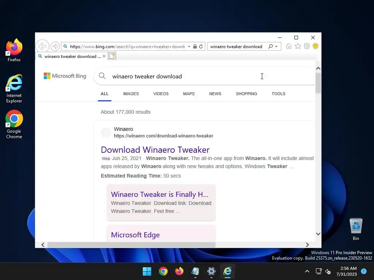Open IE Tools gear icon
The width and height of the screenshot is (374, 280).
pyautogui.click(x=307, y=46)
